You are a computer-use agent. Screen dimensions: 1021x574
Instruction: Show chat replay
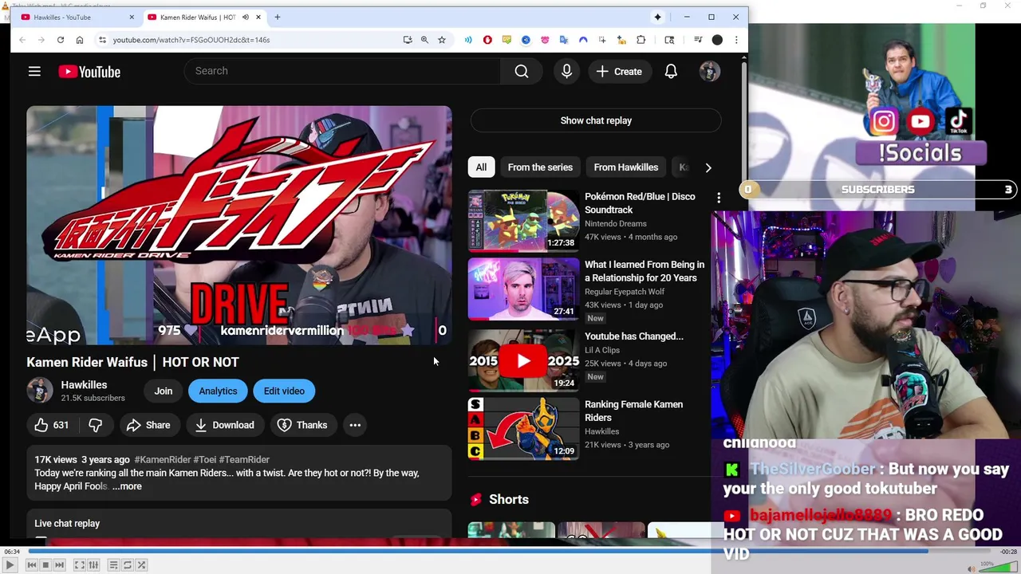(596, 120)
